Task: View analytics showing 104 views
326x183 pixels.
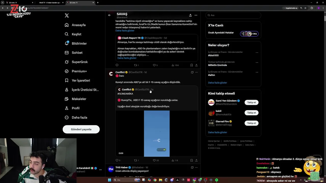Action: [x=175, y=65]
